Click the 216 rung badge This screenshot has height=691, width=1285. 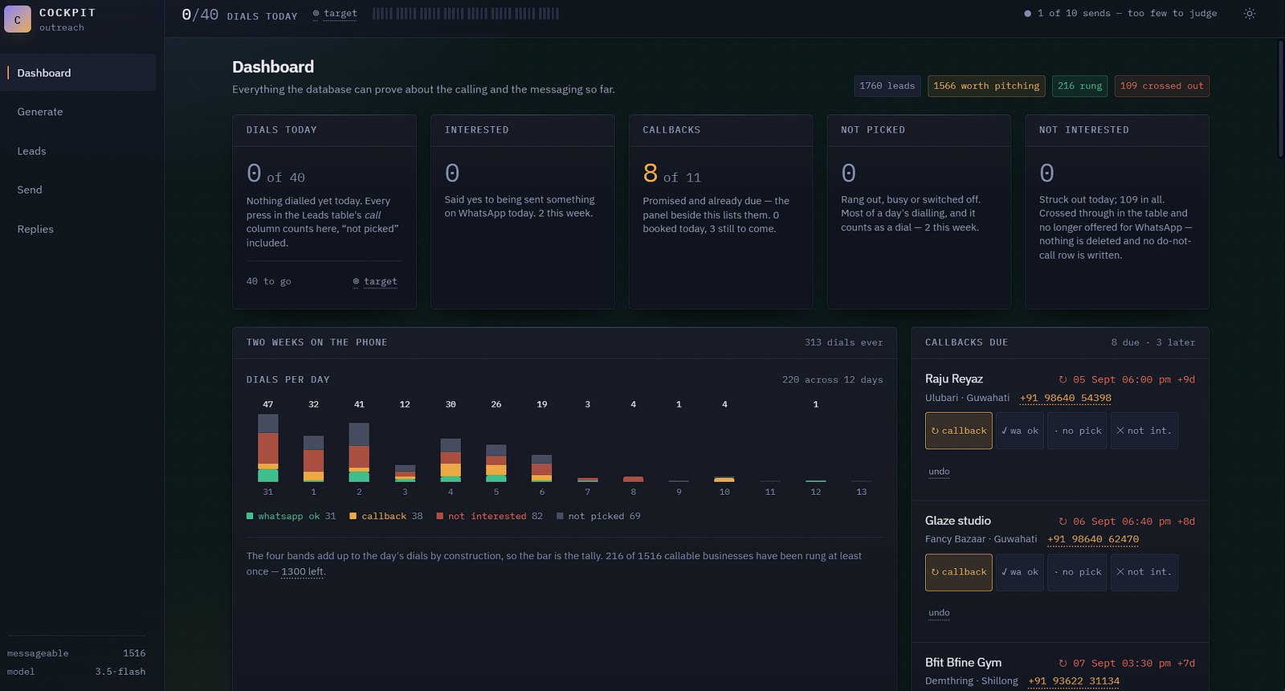[1080, 86]
